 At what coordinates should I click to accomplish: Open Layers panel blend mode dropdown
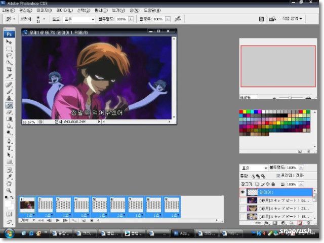(x=254, y=168)
